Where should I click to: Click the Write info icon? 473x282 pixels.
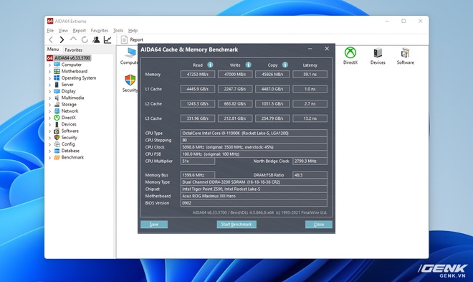[248, 65]
